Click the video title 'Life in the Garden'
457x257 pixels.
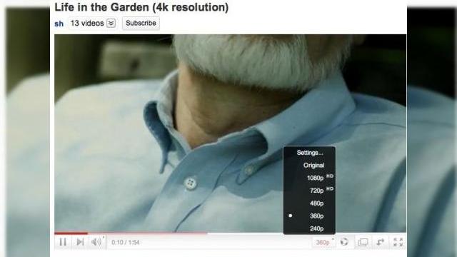tap(141, 7)
